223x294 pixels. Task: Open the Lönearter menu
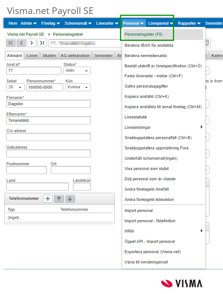[107, 23]
